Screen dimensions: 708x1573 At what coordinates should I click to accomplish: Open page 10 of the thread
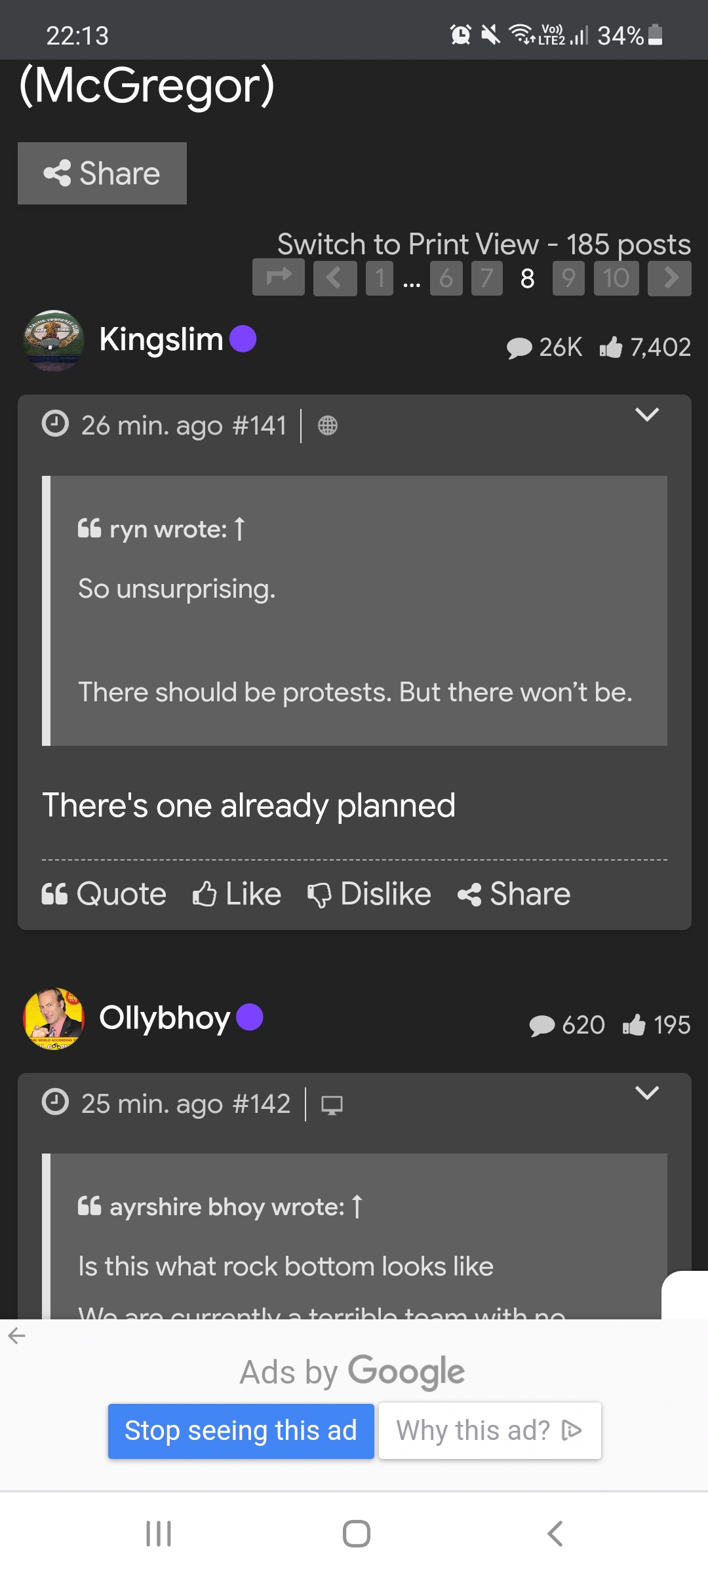click(616, 278)
